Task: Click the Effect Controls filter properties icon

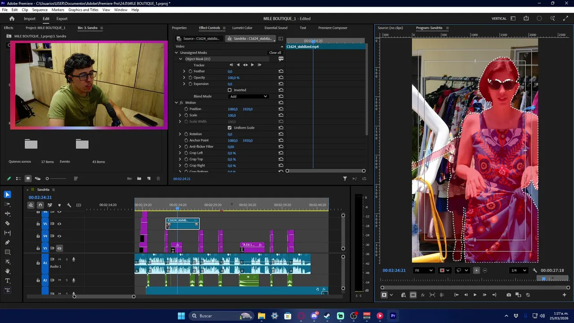Action: click(345, 179)
